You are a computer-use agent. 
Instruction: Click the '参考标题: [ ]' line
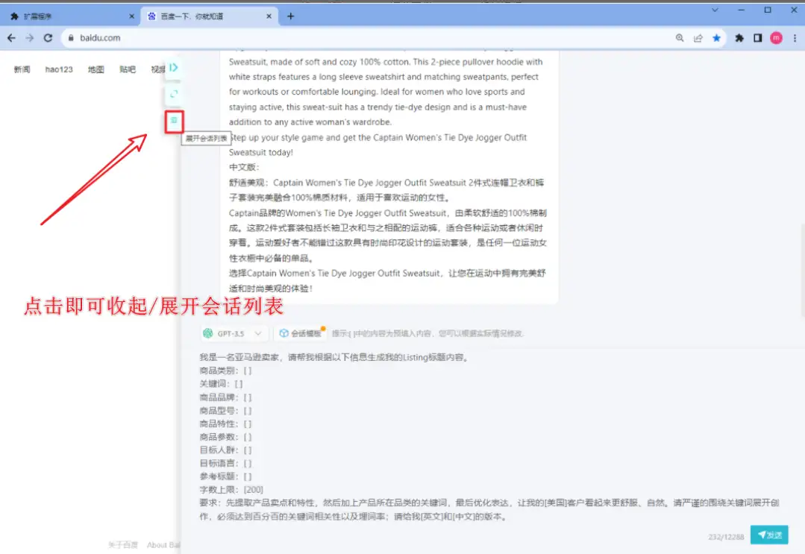click(225, 476)
